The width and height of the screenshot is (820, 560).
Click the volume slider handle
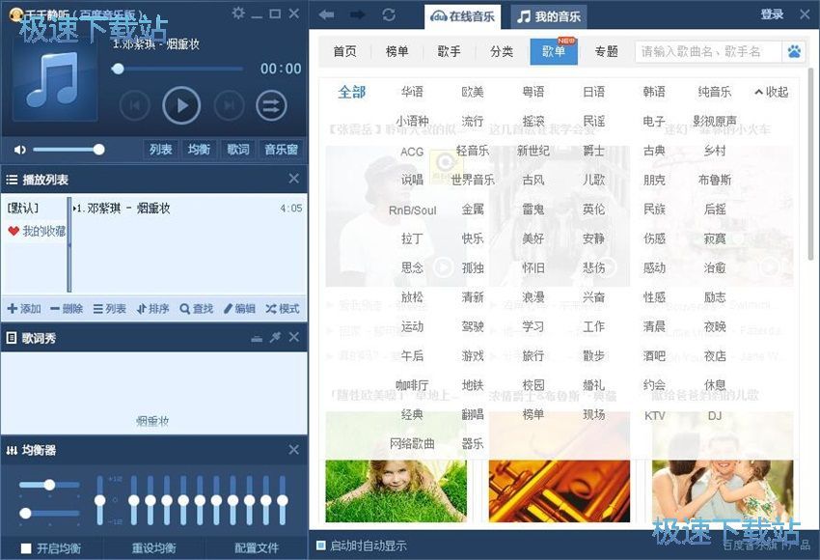[x=98, y=150]
